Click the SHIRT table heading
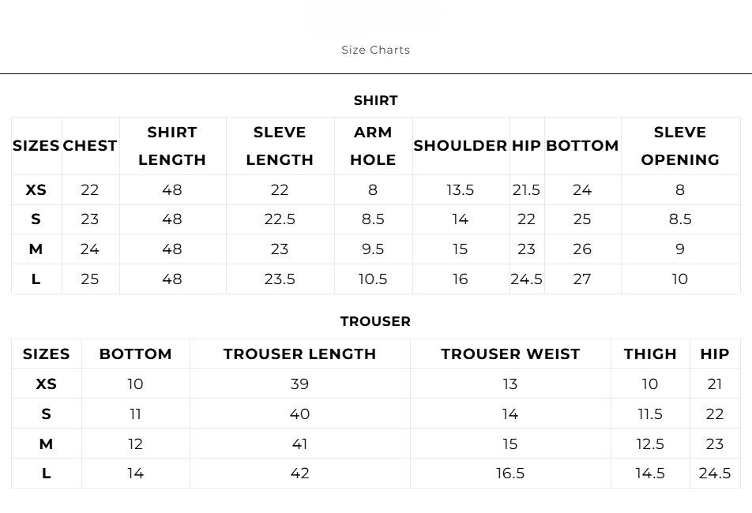Image resolution: width=752 pixels, height=513 pixels. (376, 100)
